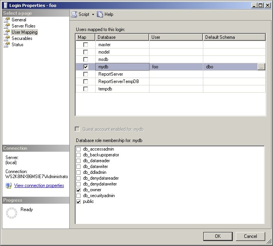
Task: Click the Script toolbar icon
Action: tap(74, 14)
